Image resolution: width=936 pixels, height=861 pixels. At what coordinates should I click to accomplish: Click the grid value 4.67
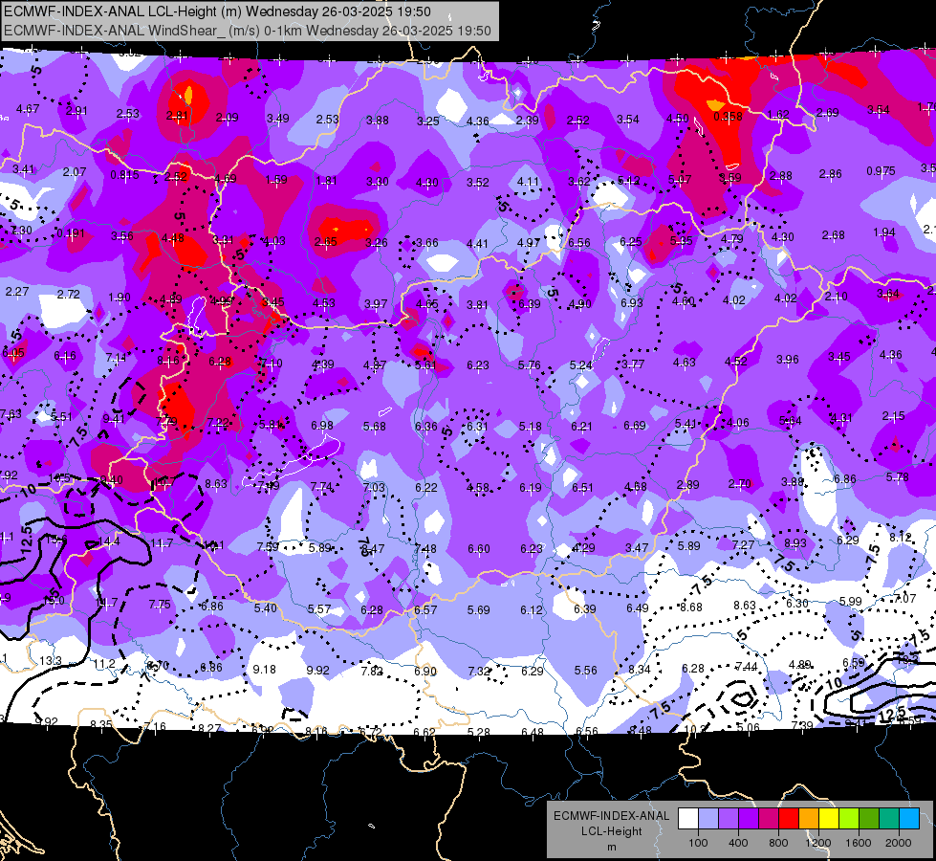tap(28, 109)
